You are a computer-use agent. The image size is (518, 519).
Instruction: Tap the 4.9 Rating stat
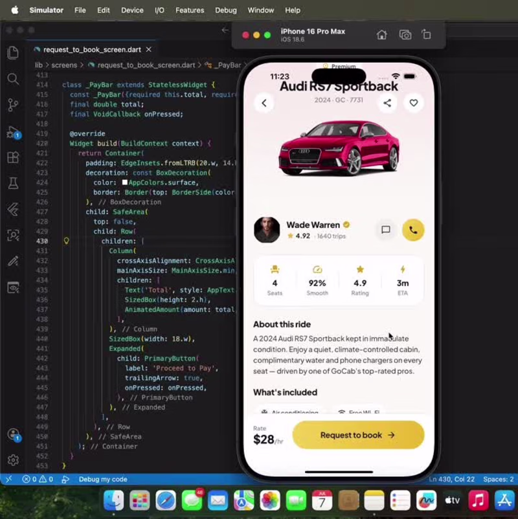coord(360,281)
